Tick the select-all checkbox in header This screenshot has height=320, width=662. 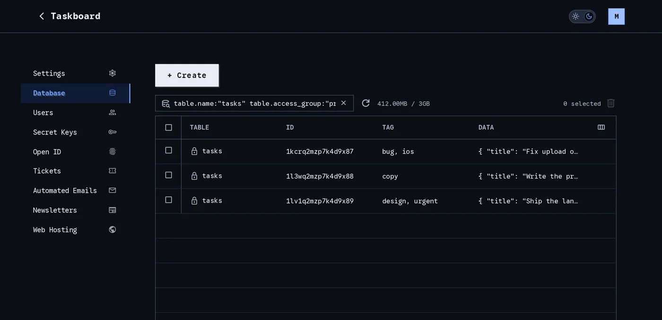pyautogui.click(x=168, y=127)
